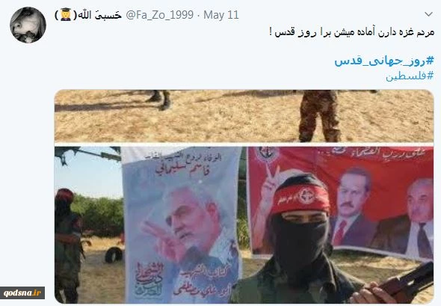Open the tweet author's profile avatar

tap(28, 25)
